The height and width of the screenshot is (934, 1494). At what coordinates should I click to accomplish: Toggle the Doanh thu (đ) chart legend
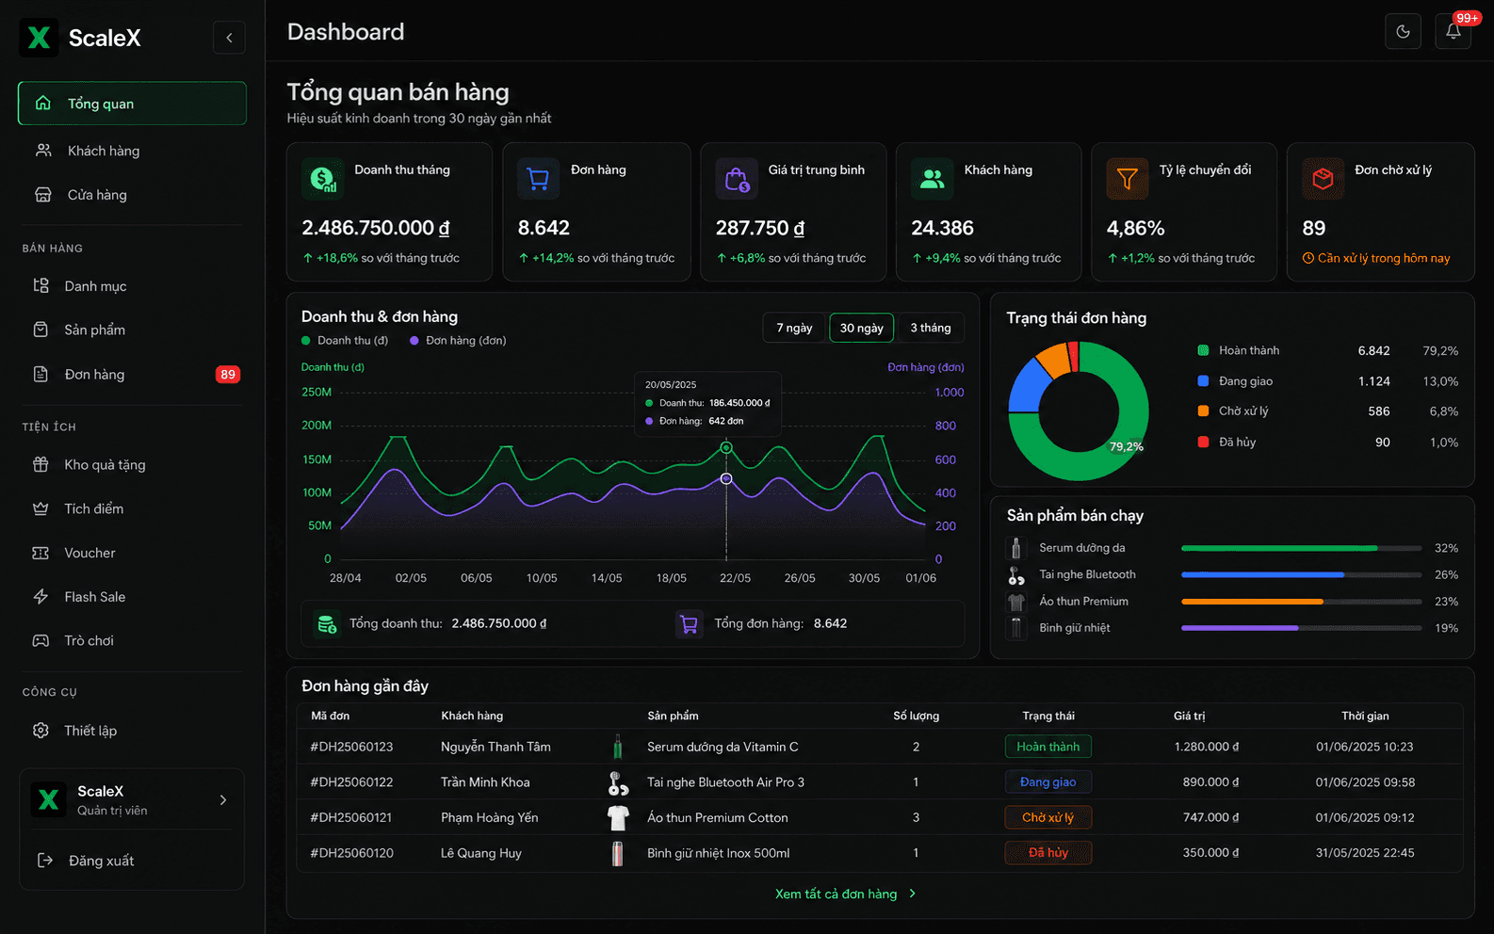pos(345,341)
